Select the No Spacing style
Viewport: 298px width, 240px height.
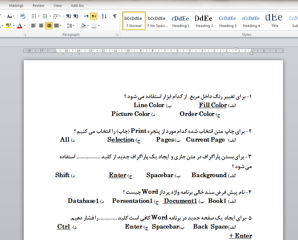click(x=157, y=20)
